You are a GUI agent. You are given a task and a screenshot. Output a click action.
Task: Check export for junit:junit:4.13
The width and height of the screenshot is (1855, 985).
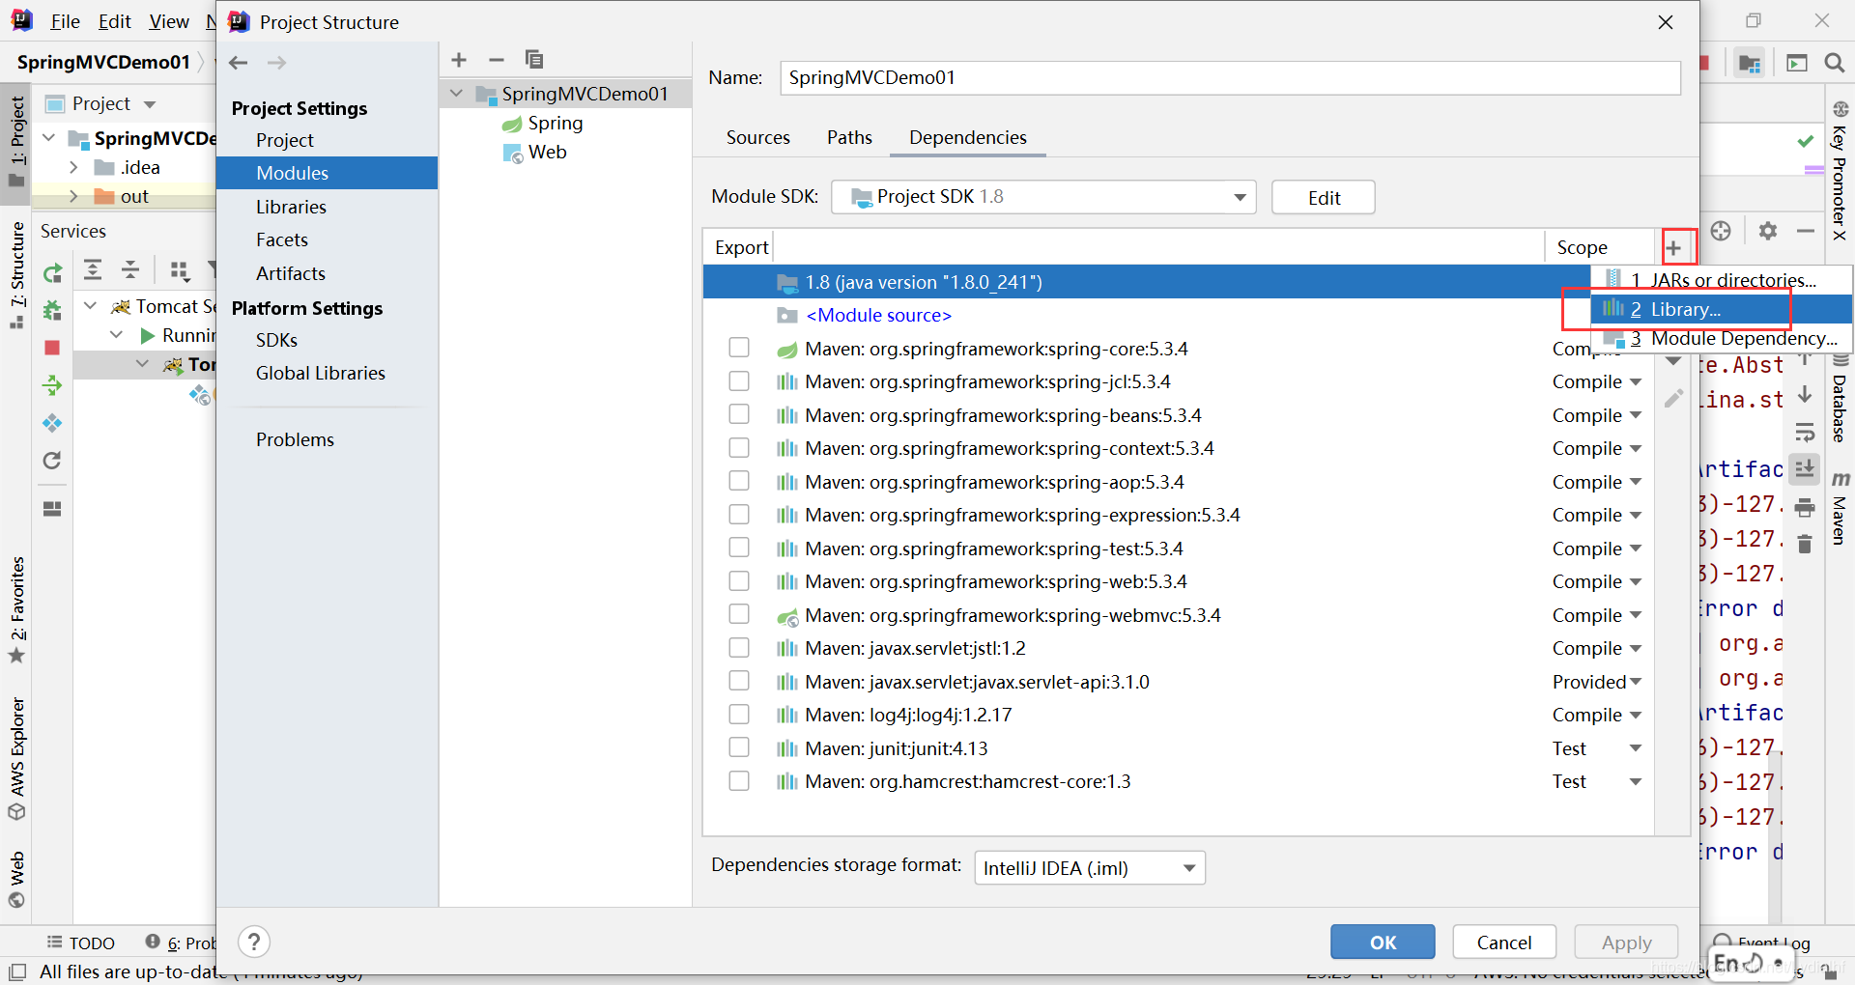pyautogui.click(x=739, y=747)
